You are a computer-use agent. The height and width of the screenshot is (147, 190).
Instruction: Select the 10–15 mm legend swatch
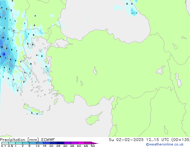click(40, 143)
